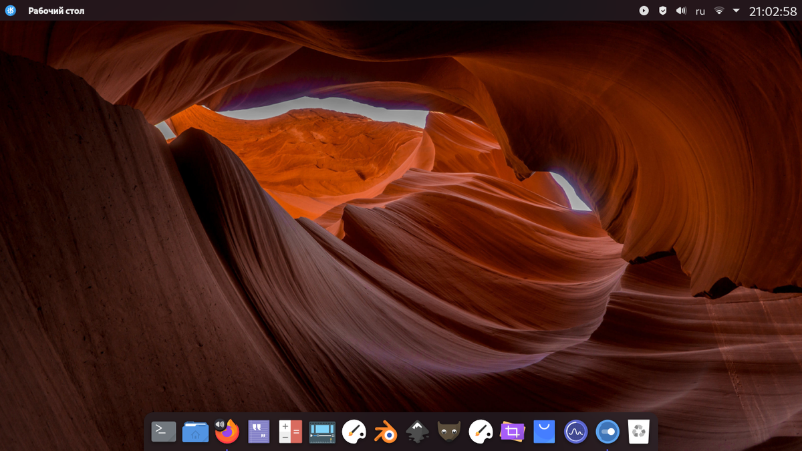Viewport: 802px width, 451px height.
Task: Launch Blender from the dock
Action: 386,432
